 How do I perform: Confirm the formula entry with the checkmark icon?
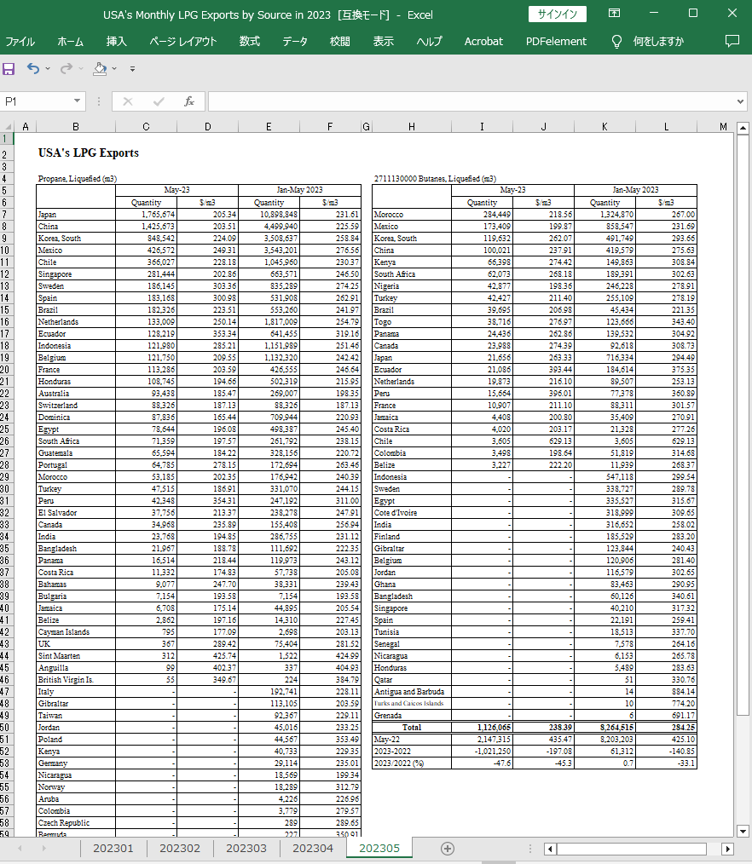(159, 101)
